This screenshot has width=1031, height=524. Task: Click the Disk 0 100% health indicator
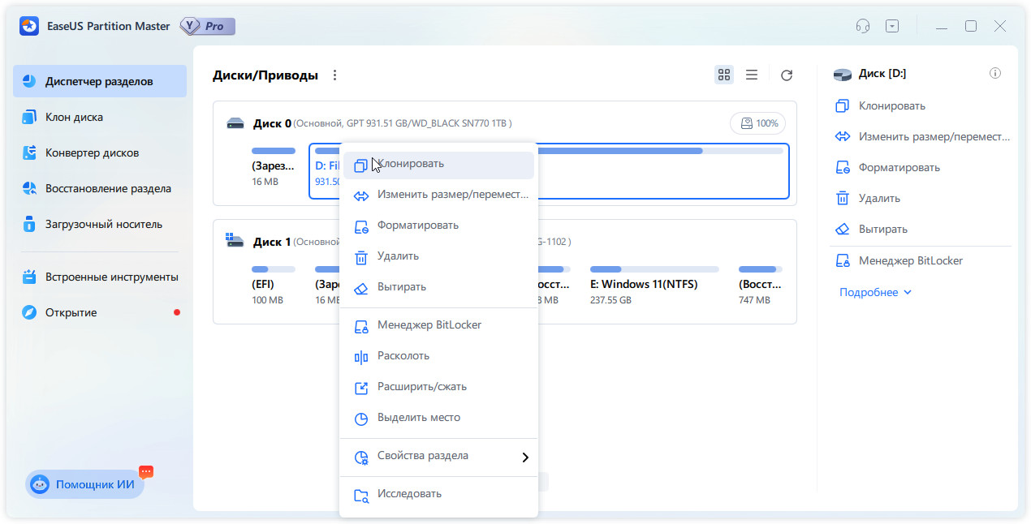757,123
